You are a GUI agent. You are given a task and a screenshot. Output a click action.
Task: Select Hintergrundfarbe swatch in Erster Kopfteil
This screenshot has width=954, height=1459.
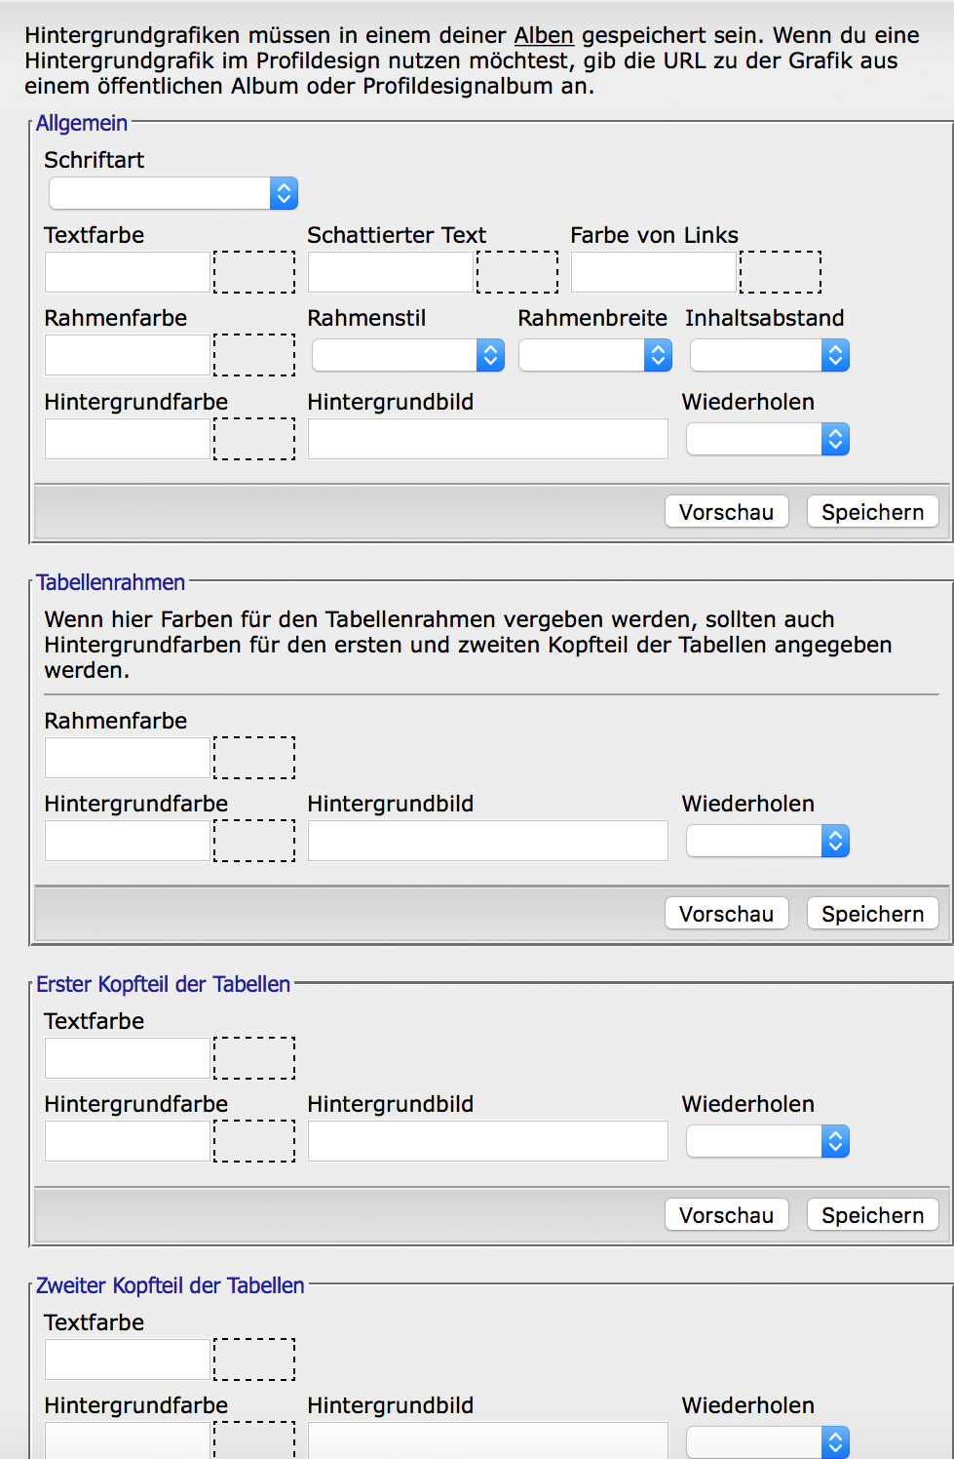(x=254, y=1141)
